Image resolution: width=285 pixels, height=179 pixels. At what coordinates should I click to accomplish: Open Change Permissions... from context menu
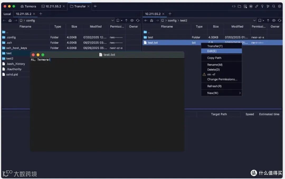click(x=221, y=79)
